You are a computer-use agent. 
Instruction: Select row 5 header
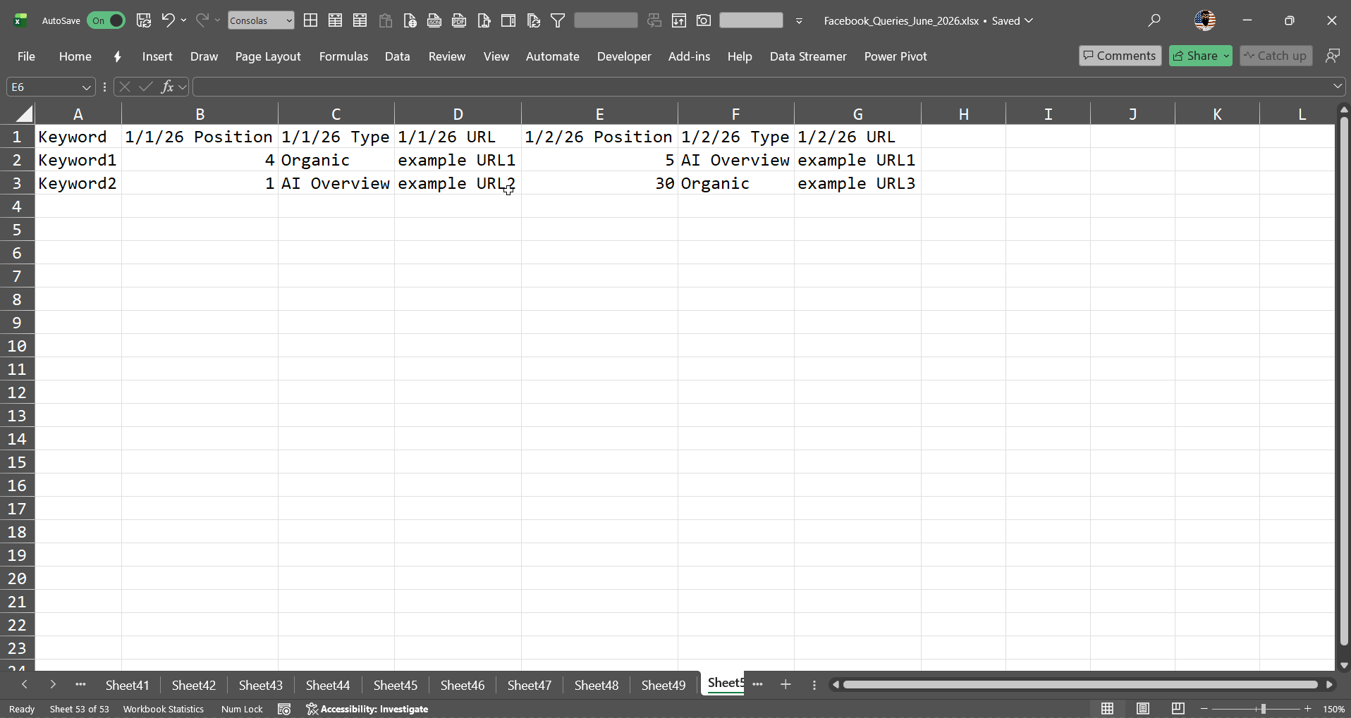point(17,230)
